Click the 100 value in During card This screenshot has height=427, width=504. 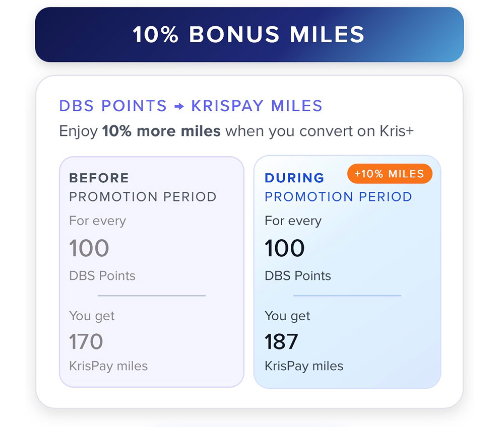click(285, 248)
